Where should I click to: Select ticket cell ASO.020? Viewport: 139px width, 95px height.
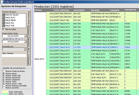pyautogui.click(x=82, y=17)
